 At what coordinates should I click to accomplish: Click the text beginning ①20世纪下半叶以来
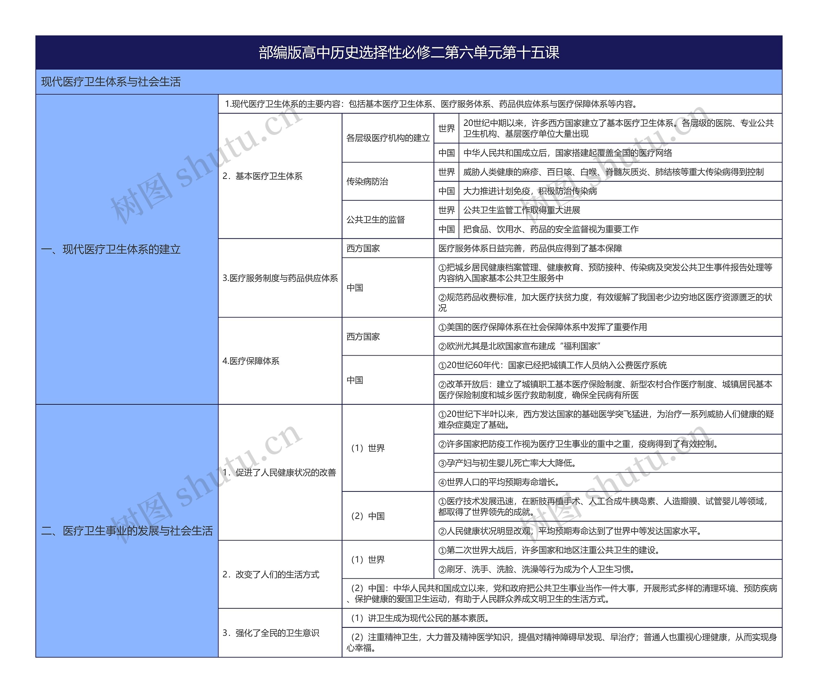[x=606, y=420]
